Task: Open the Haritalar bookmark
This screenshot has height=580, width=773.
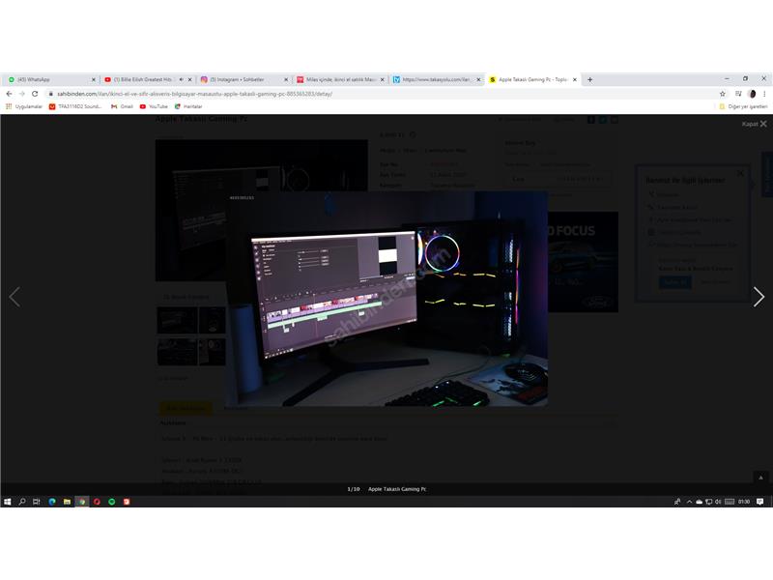Action: click(x=188, y=106)
